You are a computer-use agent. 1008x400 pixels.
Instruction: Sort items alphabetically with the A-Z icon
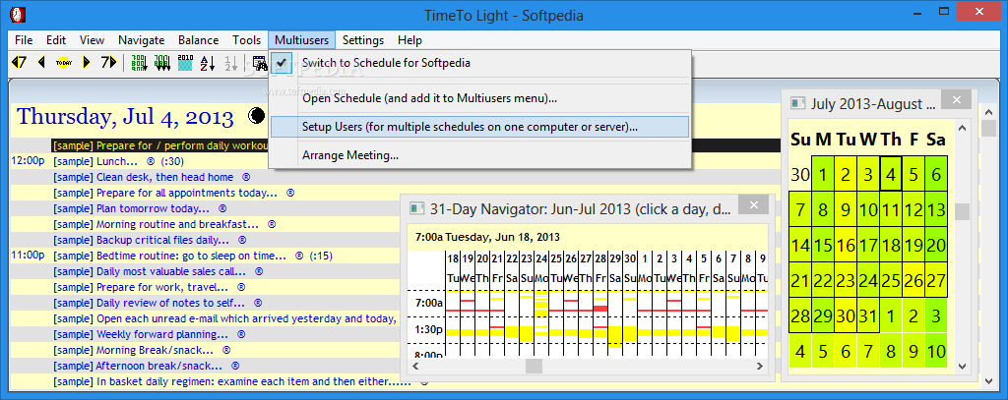tap(208, 62)
